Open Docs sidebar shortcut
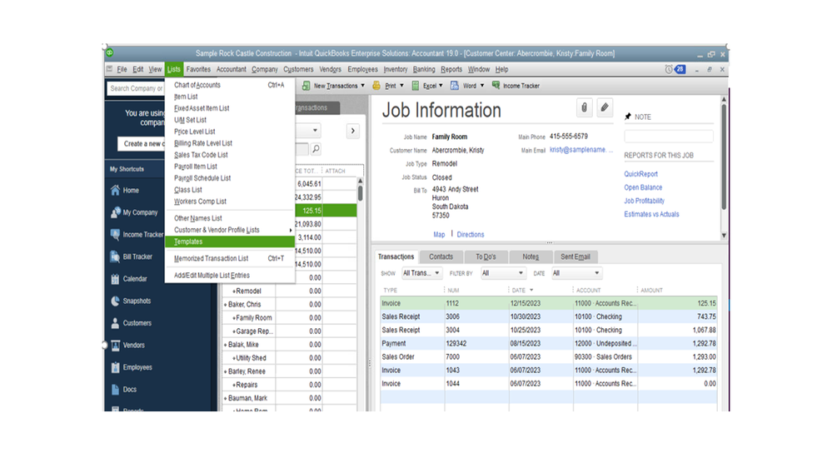The width and height of the screenshot is (832, 468). 123,390
